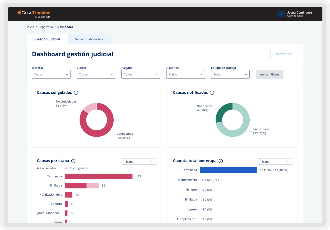Click the "+" user avatar icon
330x230 pixels.
281,14
